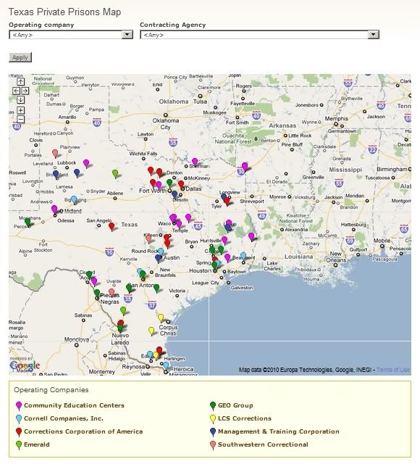Click the Houston city label on map
The height and width of the screenshot is (464, 420).
coord(200,270)
